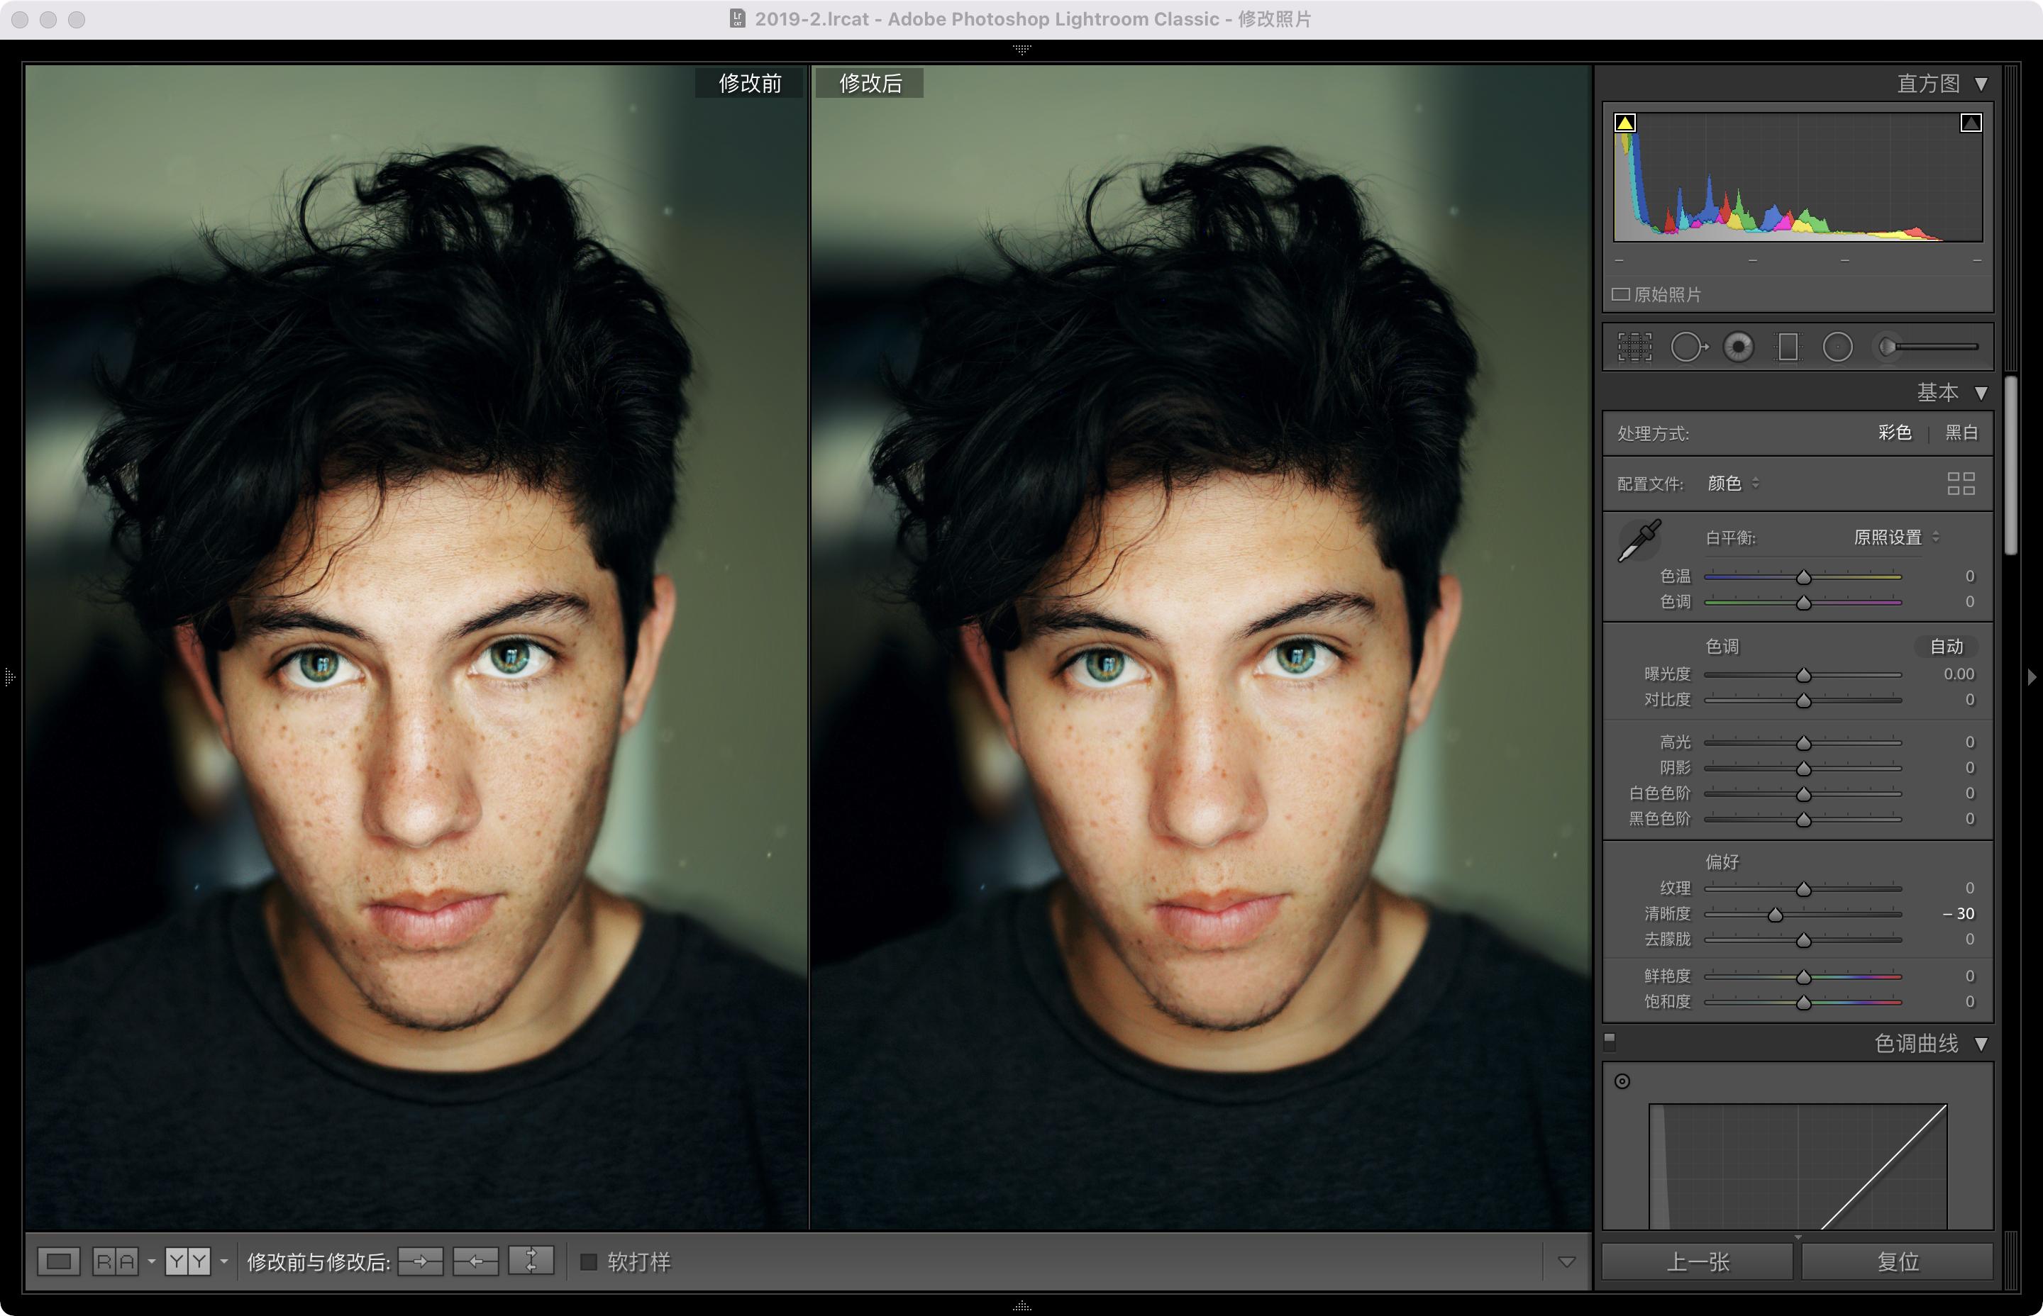Switch treatment to 黑白
2043x1316 pixels.
[x=1961, y=433]
